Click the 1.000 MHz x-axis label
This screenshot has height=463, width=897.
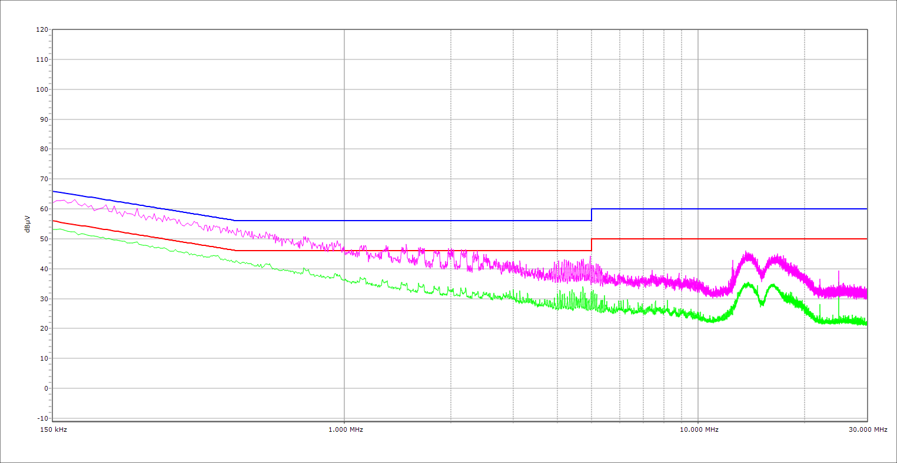tap(345, 430)
